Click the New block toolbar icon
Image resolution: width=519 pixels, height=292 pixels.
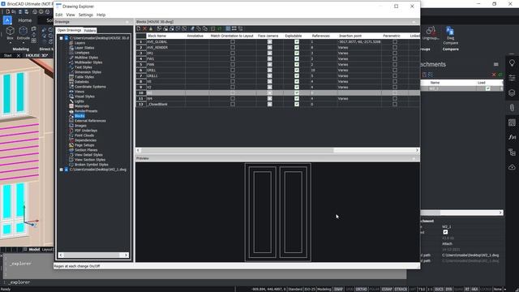click(x=139, y=29)
